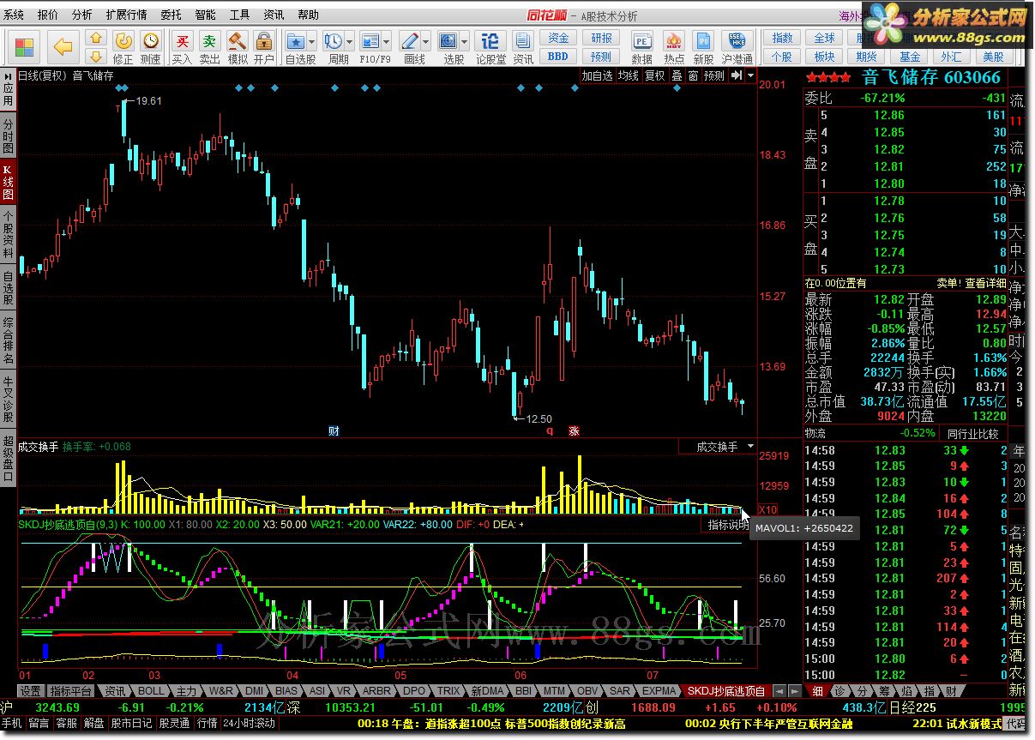Select the 超级盘口 side tab
The image size is (1035, 740).
tap(8, 459)
